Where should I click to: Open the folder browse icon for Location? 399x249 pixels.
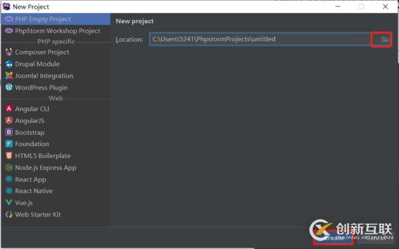click(x=384, y=39)
